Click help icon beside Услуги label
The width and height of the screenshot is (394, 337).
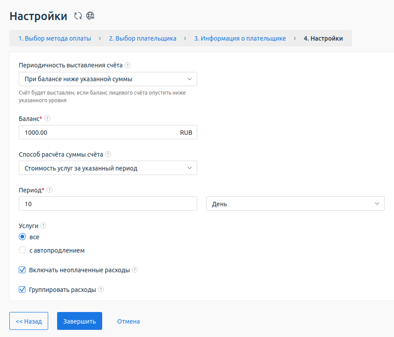pos(43,226)
